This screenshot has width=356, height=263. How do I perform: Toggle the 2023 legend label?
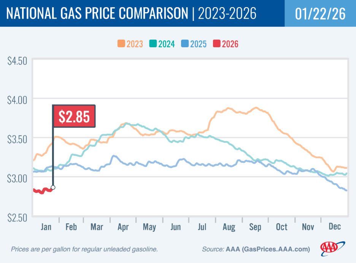135,44
